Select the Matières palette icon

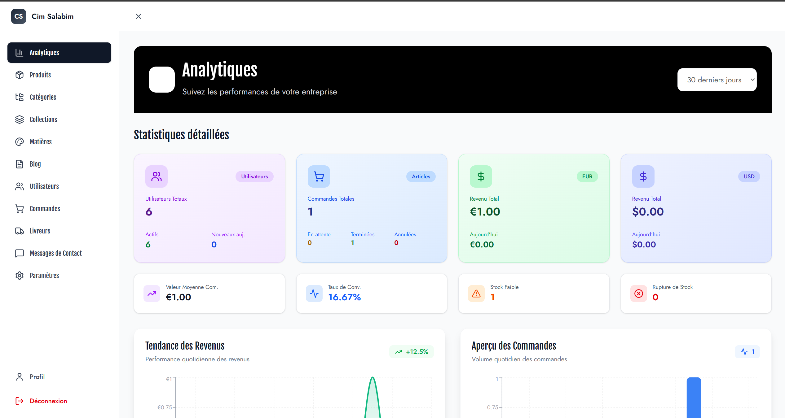click(20, 142)
